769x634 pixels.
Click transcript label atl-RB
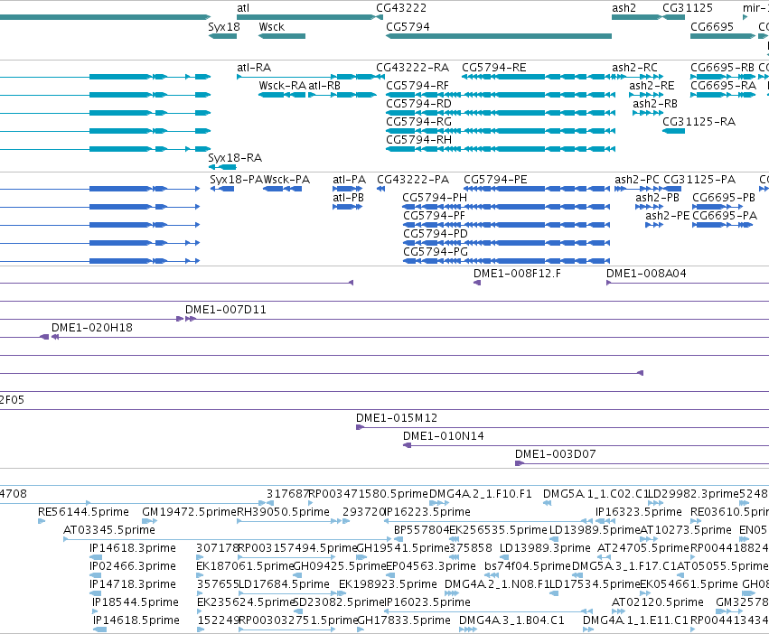point(324,86)
